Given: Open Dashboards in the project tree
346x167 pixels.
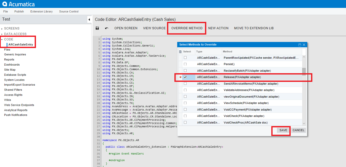Looking at the screenshot, I should [12, 65].
